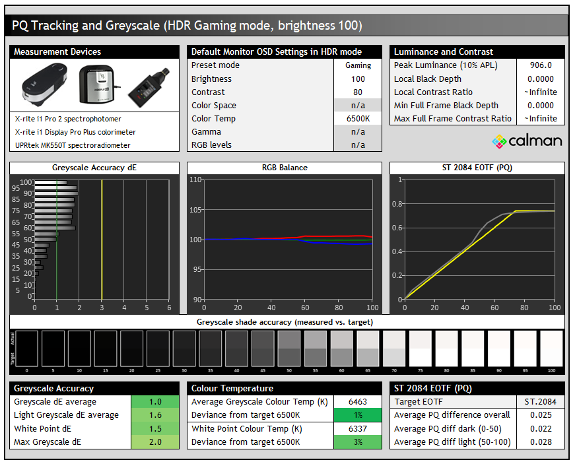Click the Target EOTF ST.2084 value
This screenshot has height=460, width=575.
[541, 402]
